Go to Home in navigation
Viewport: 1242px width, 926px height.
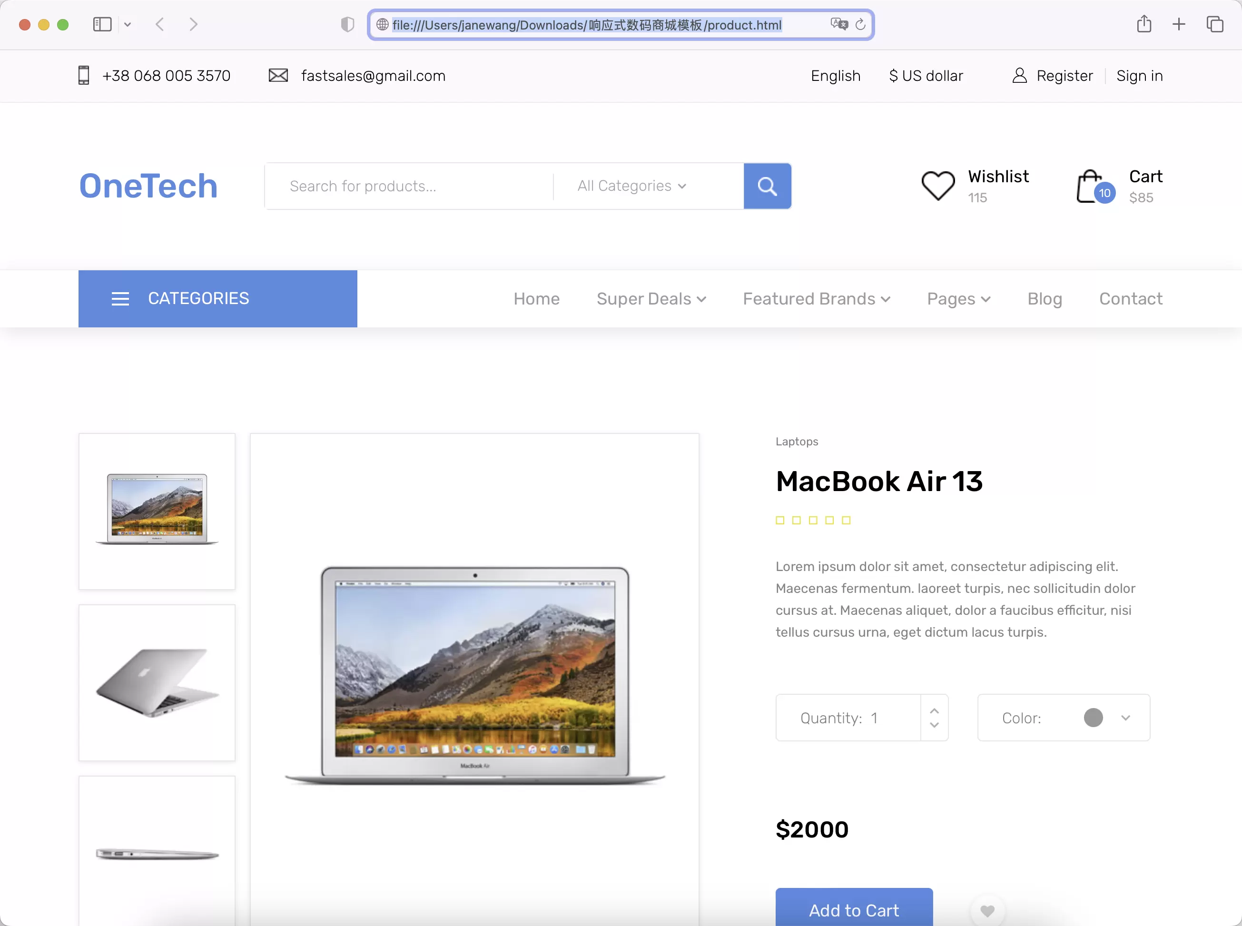(x=536, y=299)
